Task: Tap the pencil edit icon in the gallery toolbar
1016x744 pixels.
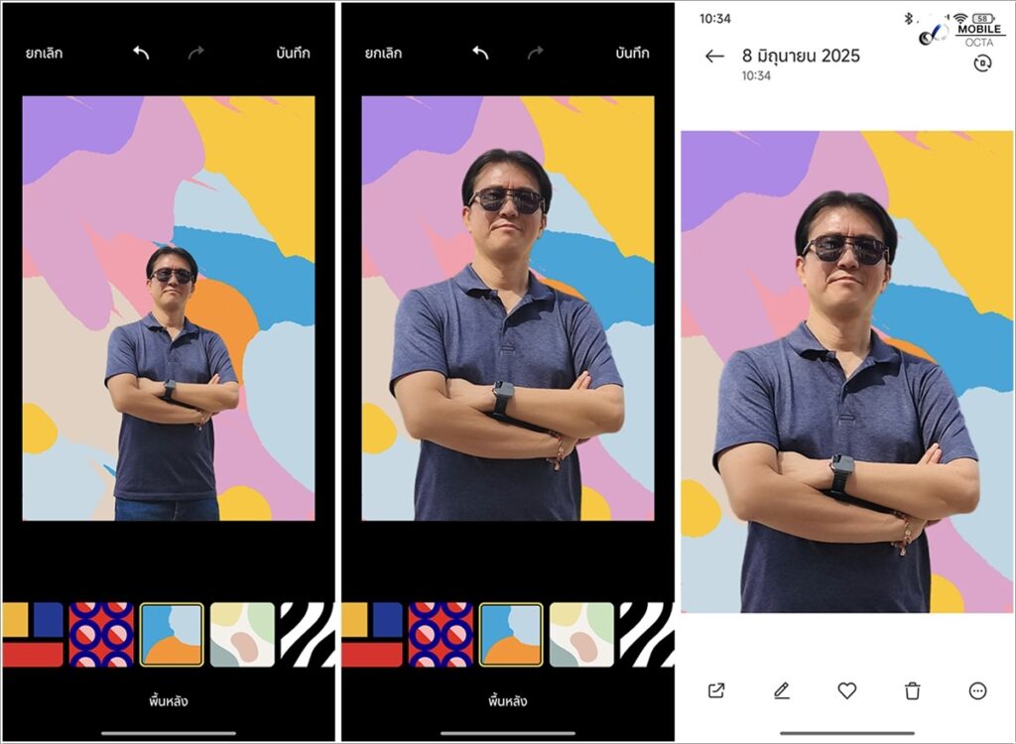Action: (x=782, y=690)
